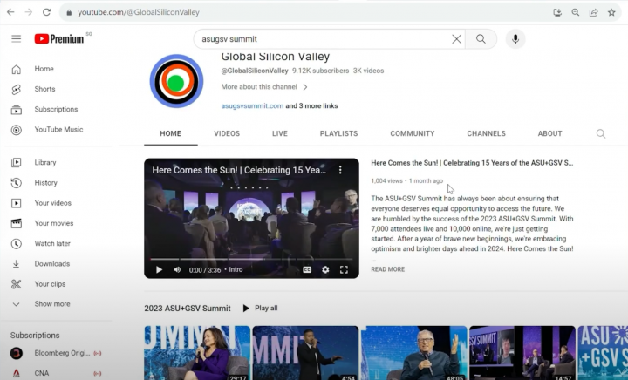The image size is (628, 380).
Task: Open Shorts from the sidebar
Action: pyautogui.click(x=44, y=89)
